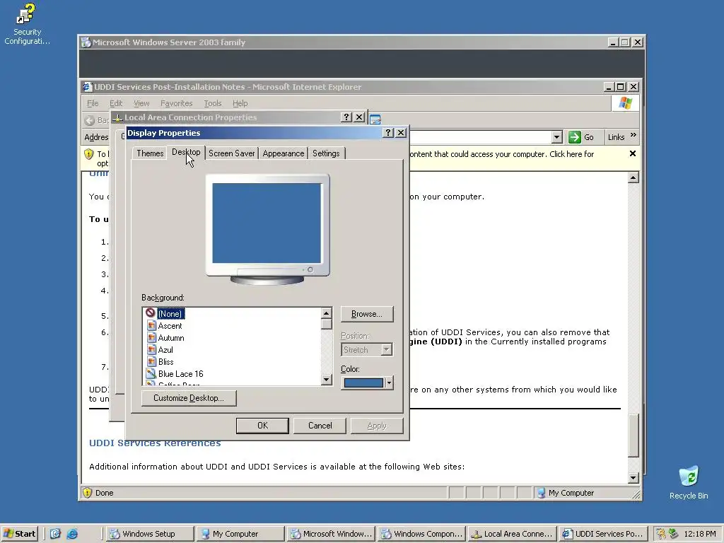
Task: Click the shield icon in IE status bar
Action: tap(87, 493)
